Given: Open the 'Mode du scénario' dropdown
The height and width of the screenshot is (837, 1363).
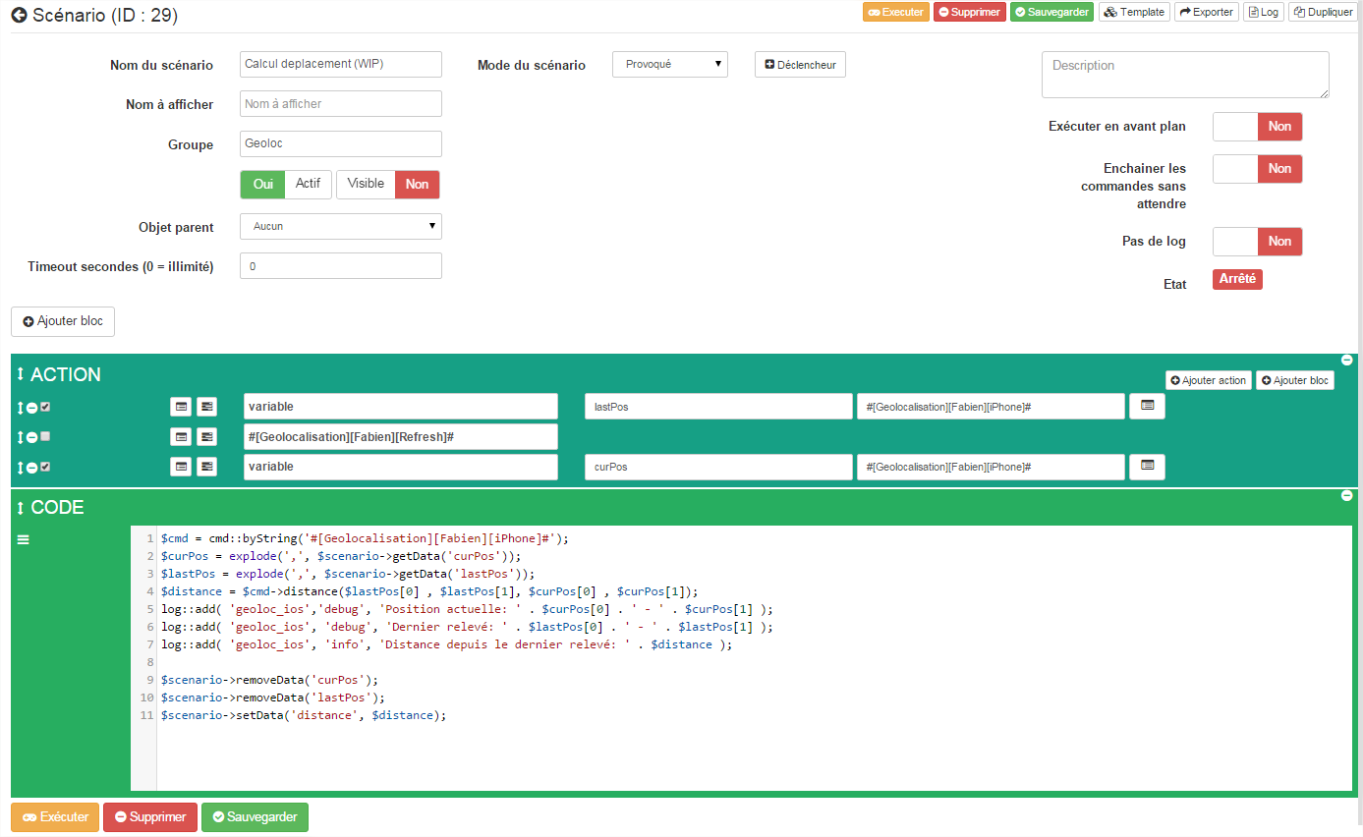Looking at the screenshot, I should tap(669, 65).
